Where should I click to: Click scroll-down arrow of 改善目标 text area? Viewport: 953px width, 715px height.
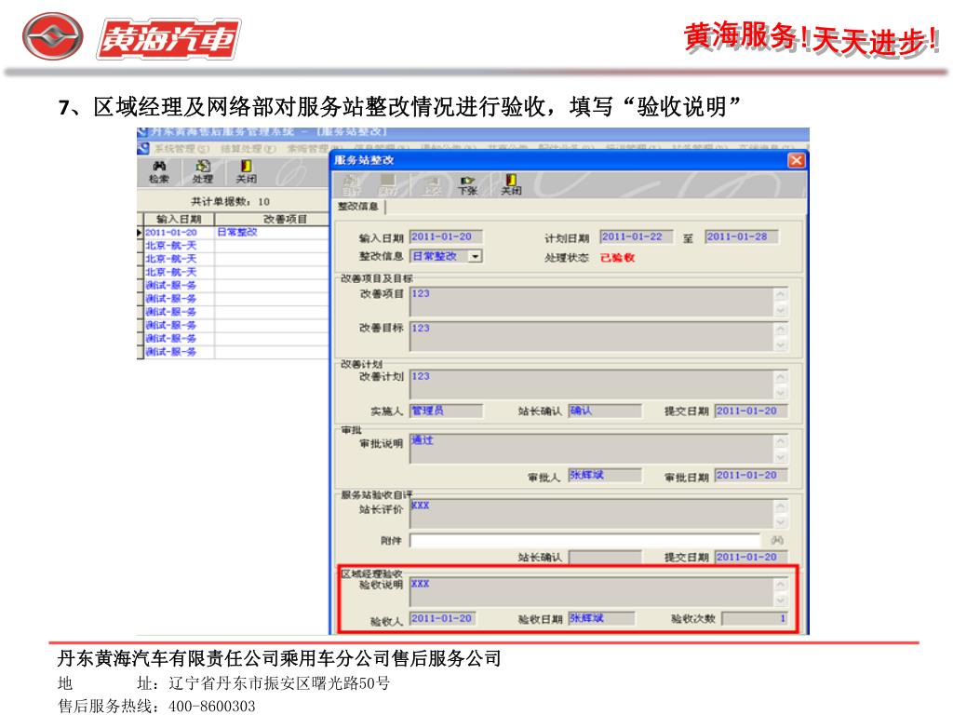pos(781,344)
